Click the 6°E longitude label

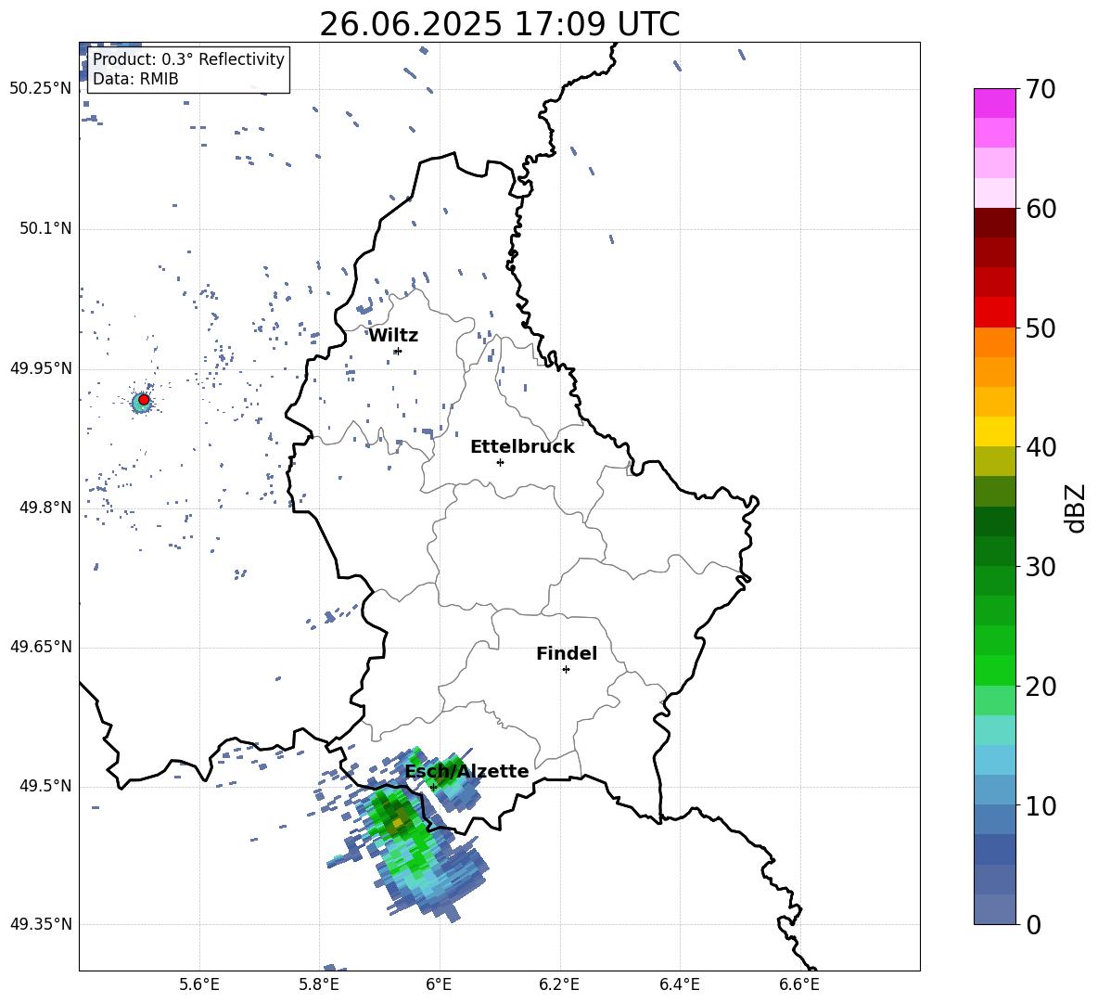click(439, 984)
